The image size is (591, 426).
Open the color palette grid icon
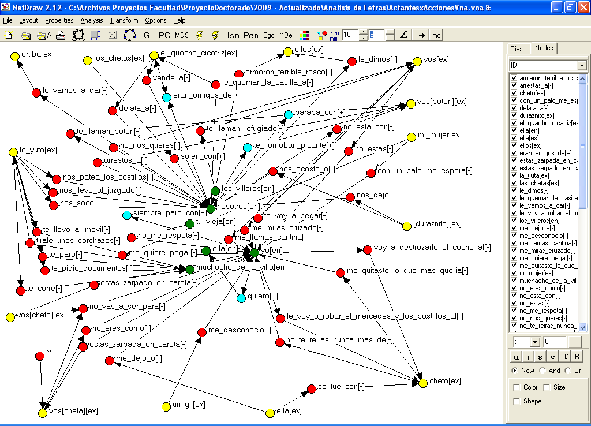point(304,35)
